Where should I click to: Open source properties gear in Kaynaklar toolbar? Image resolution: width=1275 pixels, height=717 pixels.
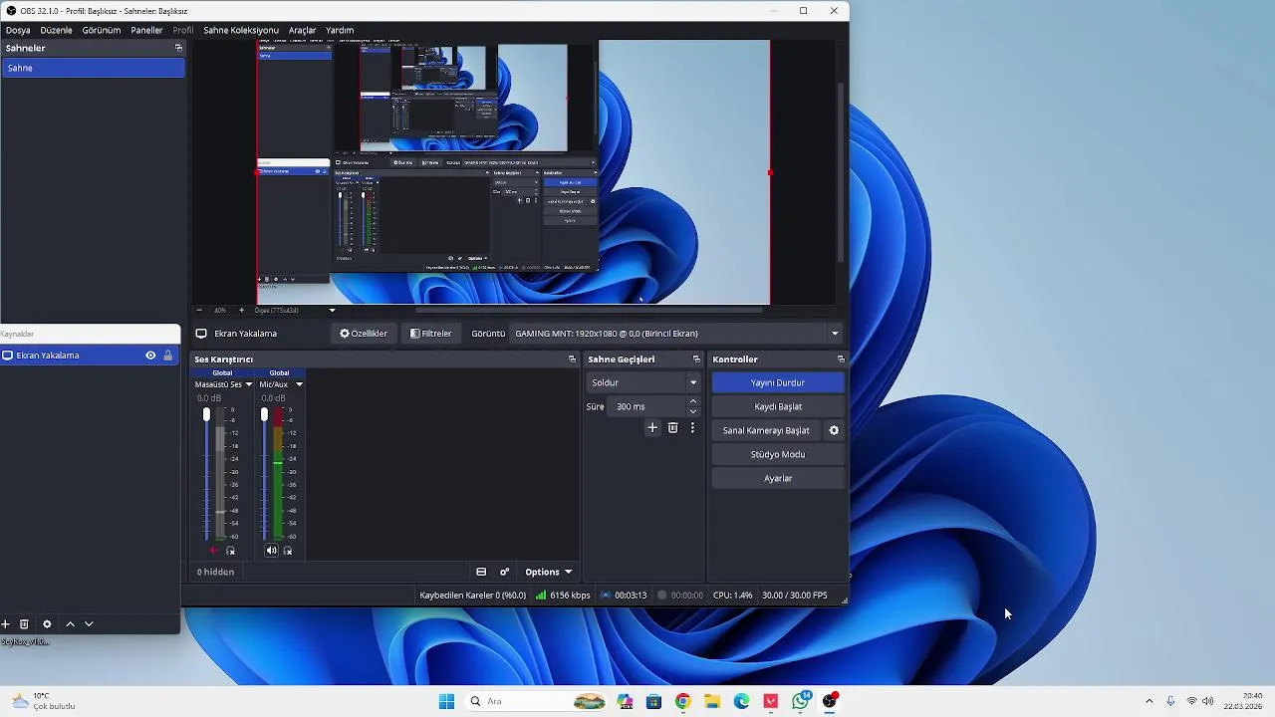(47, 624)
